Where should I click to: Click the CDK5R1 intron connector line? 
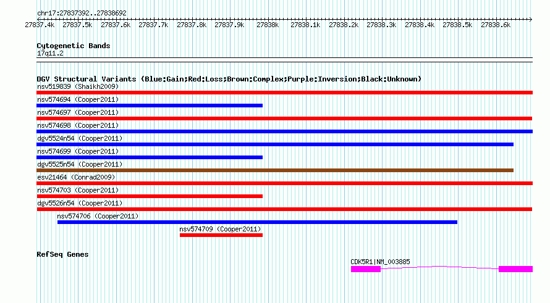click(x=440, y=268)
